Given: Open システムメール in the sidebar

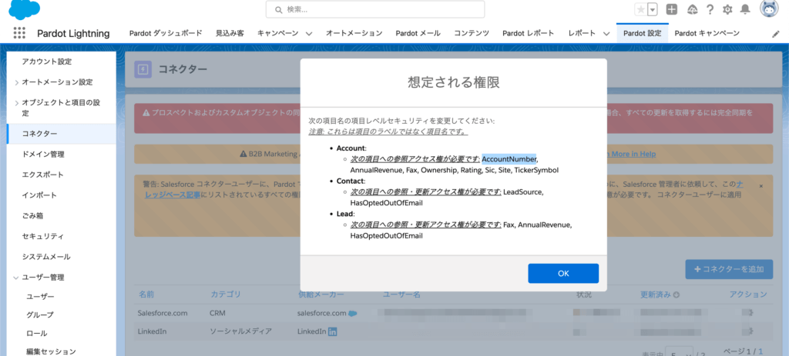Looking at the screenshot, I should click(x=46, y=257).
